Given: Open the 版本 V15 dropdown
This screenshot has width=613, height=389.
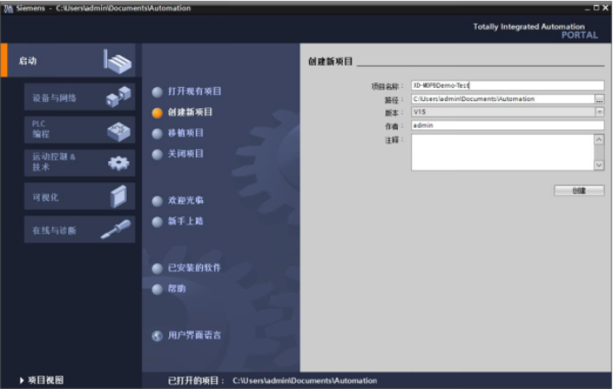Looking at the screenshot, I should coord(600,113).
